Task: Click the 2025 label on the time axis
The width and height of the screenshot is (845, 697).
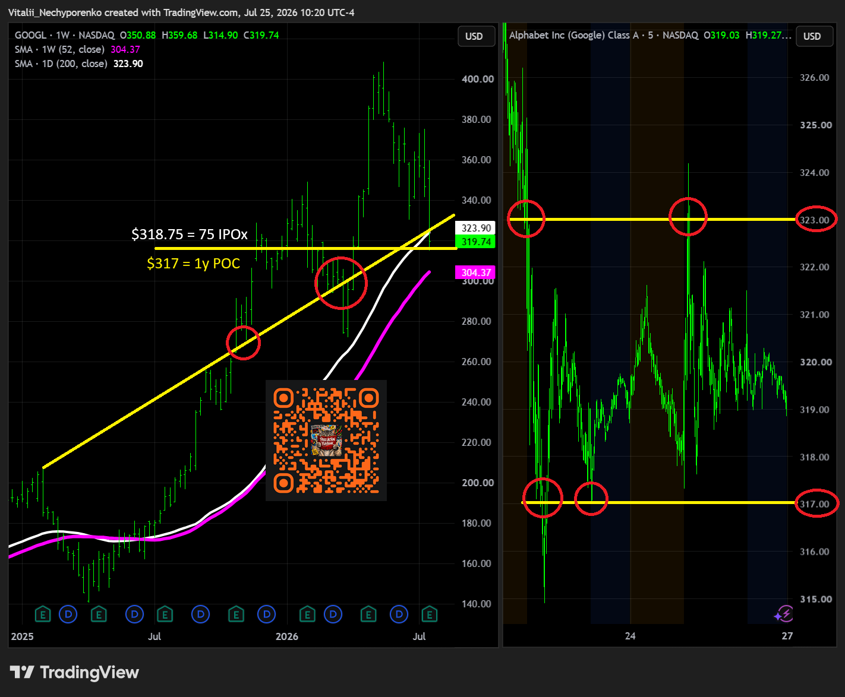Action: coord(23,636)
